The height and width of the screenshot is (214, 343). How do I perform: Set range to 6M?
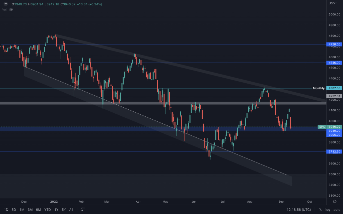pos(39,210)
